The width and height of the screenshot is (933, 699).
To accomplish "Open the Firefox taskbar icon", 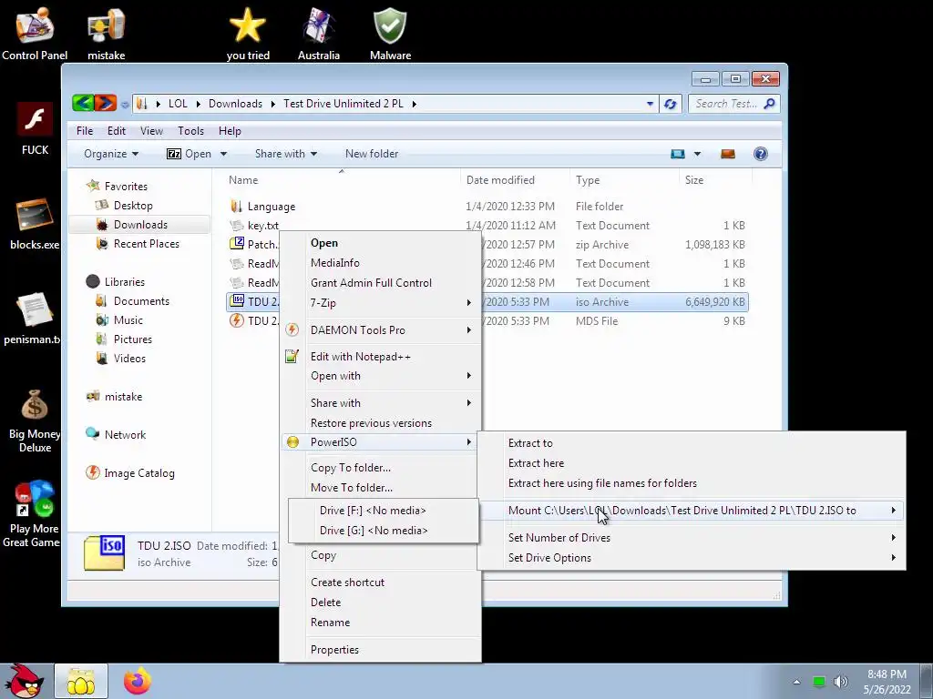I will click(x=138, y=681).
